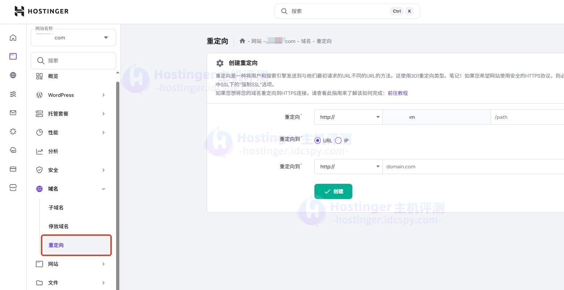Open the billing card icon in left rail
The image size is (564, 290).
(13, 169)
